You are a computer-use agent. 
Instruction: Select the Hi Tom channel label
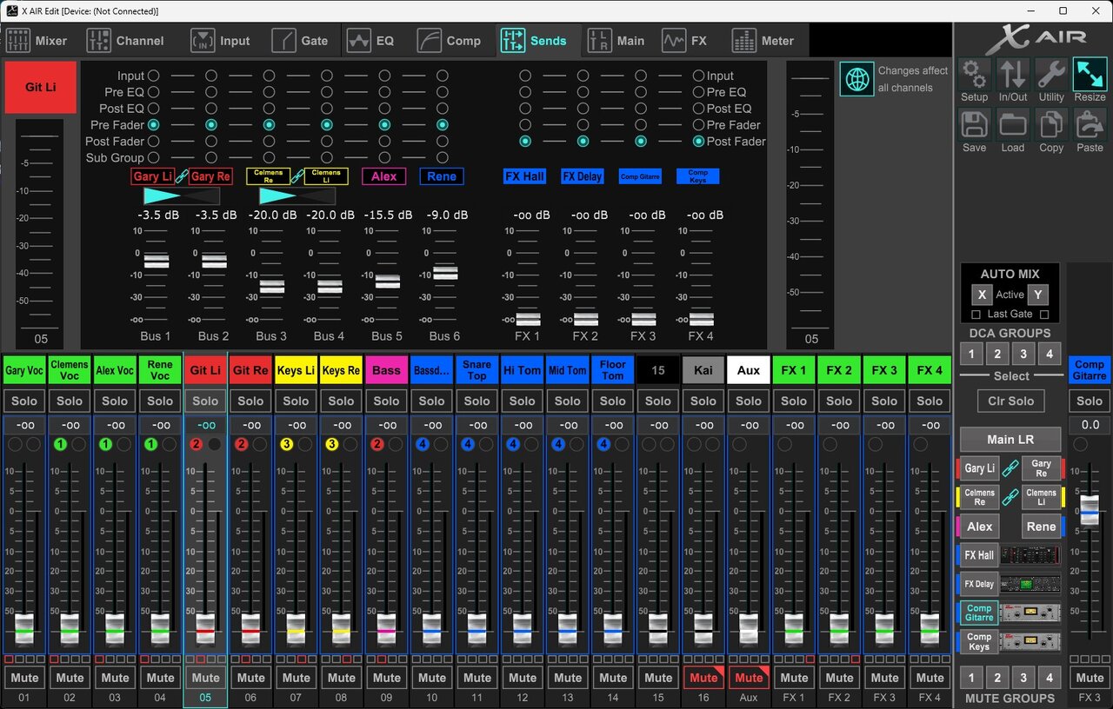point(522,370)
